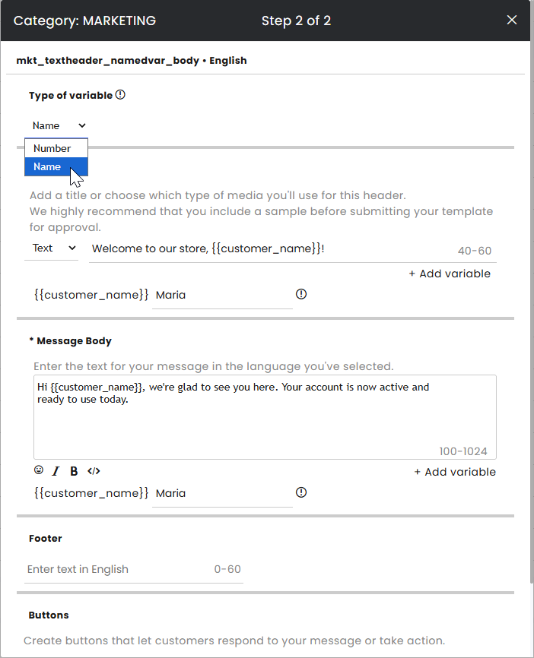Close the template dialog with the X icon
534x658 pixels.
point(511,20)
